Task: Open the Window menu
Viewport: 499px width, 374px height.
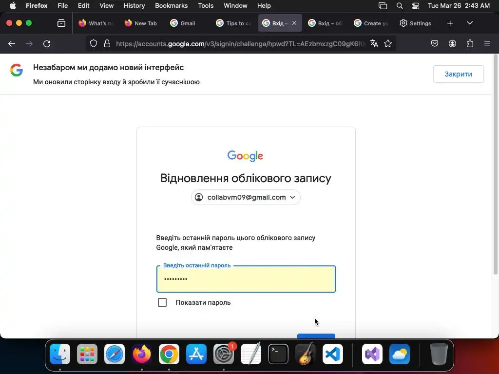Action: (x=235, y=6)
